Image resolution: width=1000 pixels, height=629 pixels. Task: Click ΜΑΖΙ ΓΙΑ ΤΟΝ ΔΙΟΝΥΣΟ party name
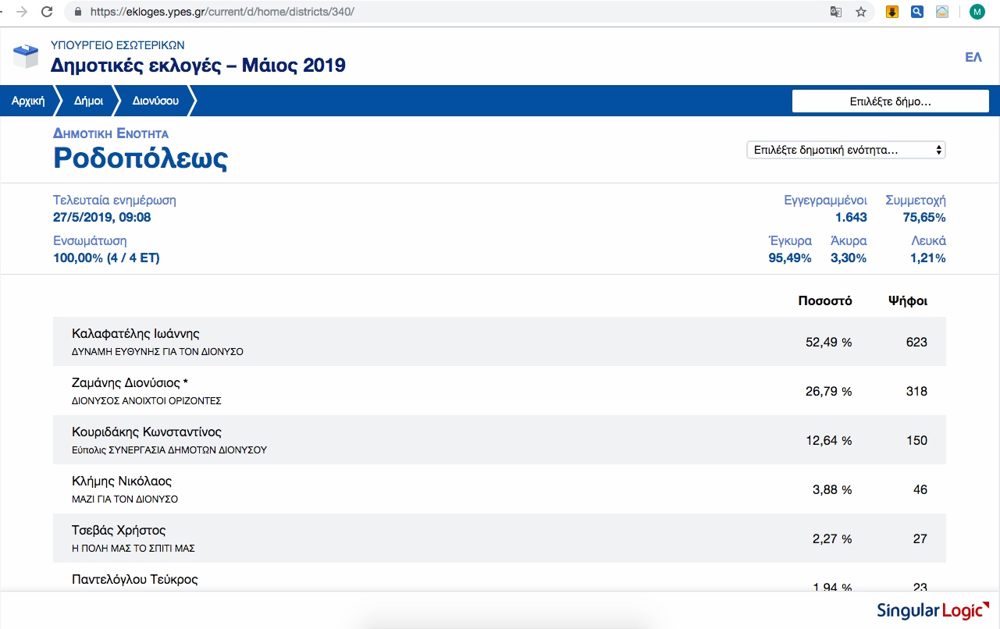pos(125,499)
